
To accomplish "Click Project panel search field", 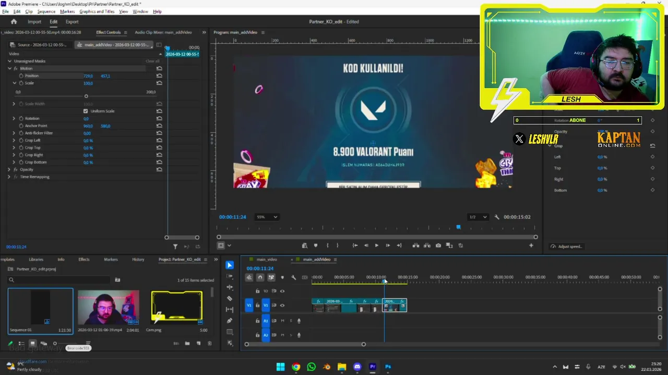I will 59,280.
